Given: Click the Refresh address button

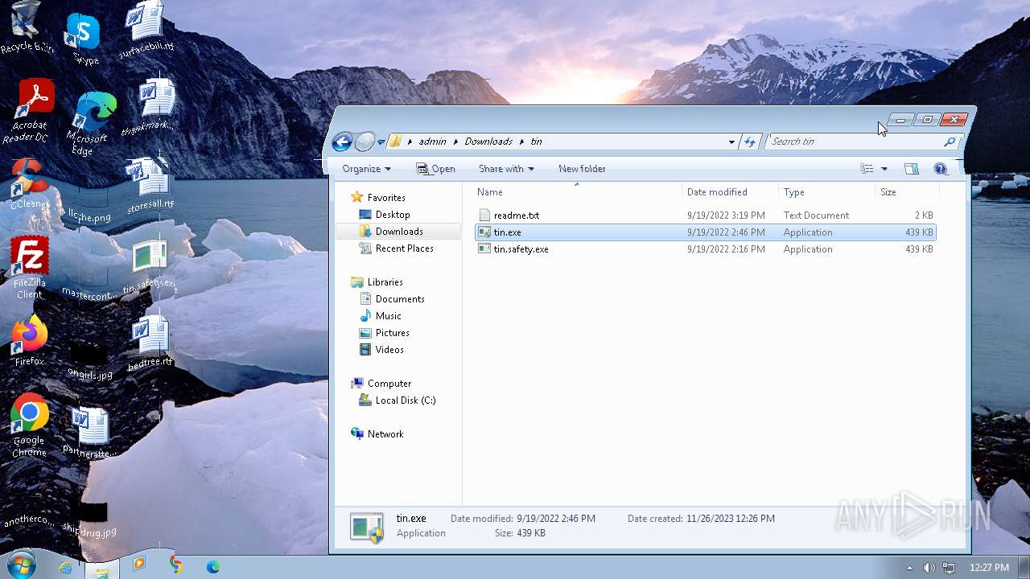Looking at the screenshot, I should click(750, 142).
